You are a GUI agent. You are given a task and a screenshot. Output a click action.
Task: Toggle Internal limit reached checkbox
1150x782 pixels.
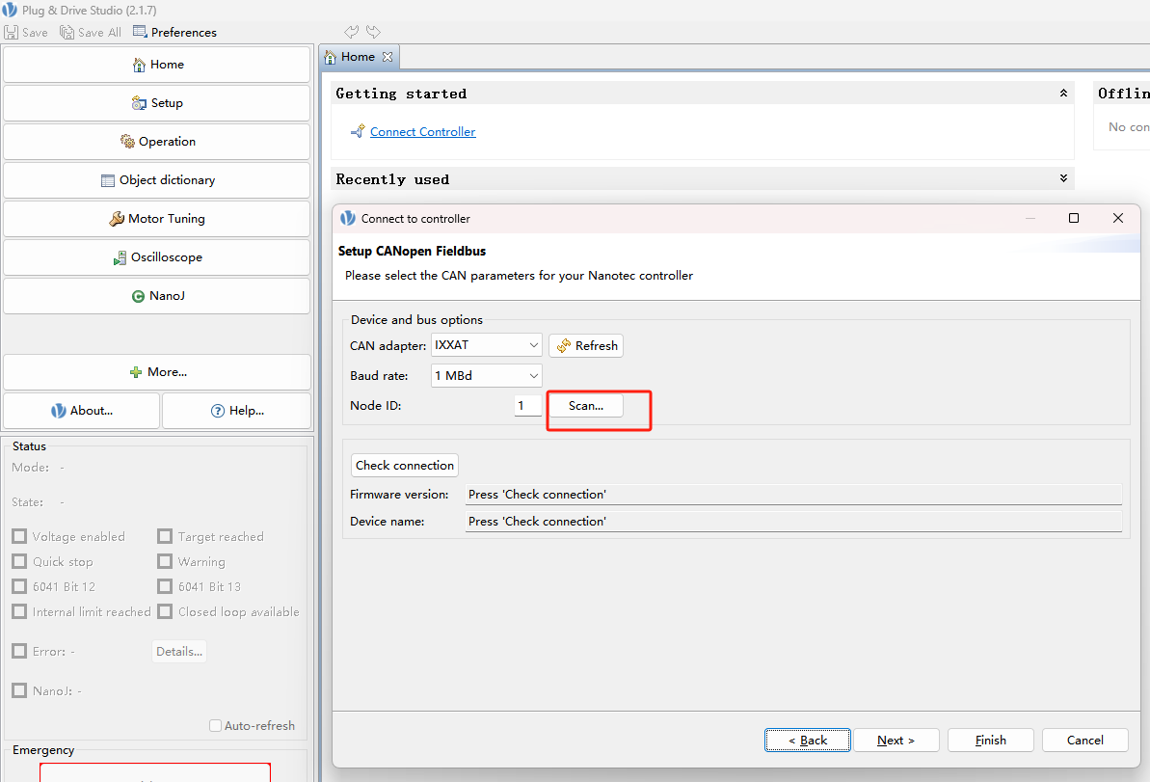pos(20,611)
